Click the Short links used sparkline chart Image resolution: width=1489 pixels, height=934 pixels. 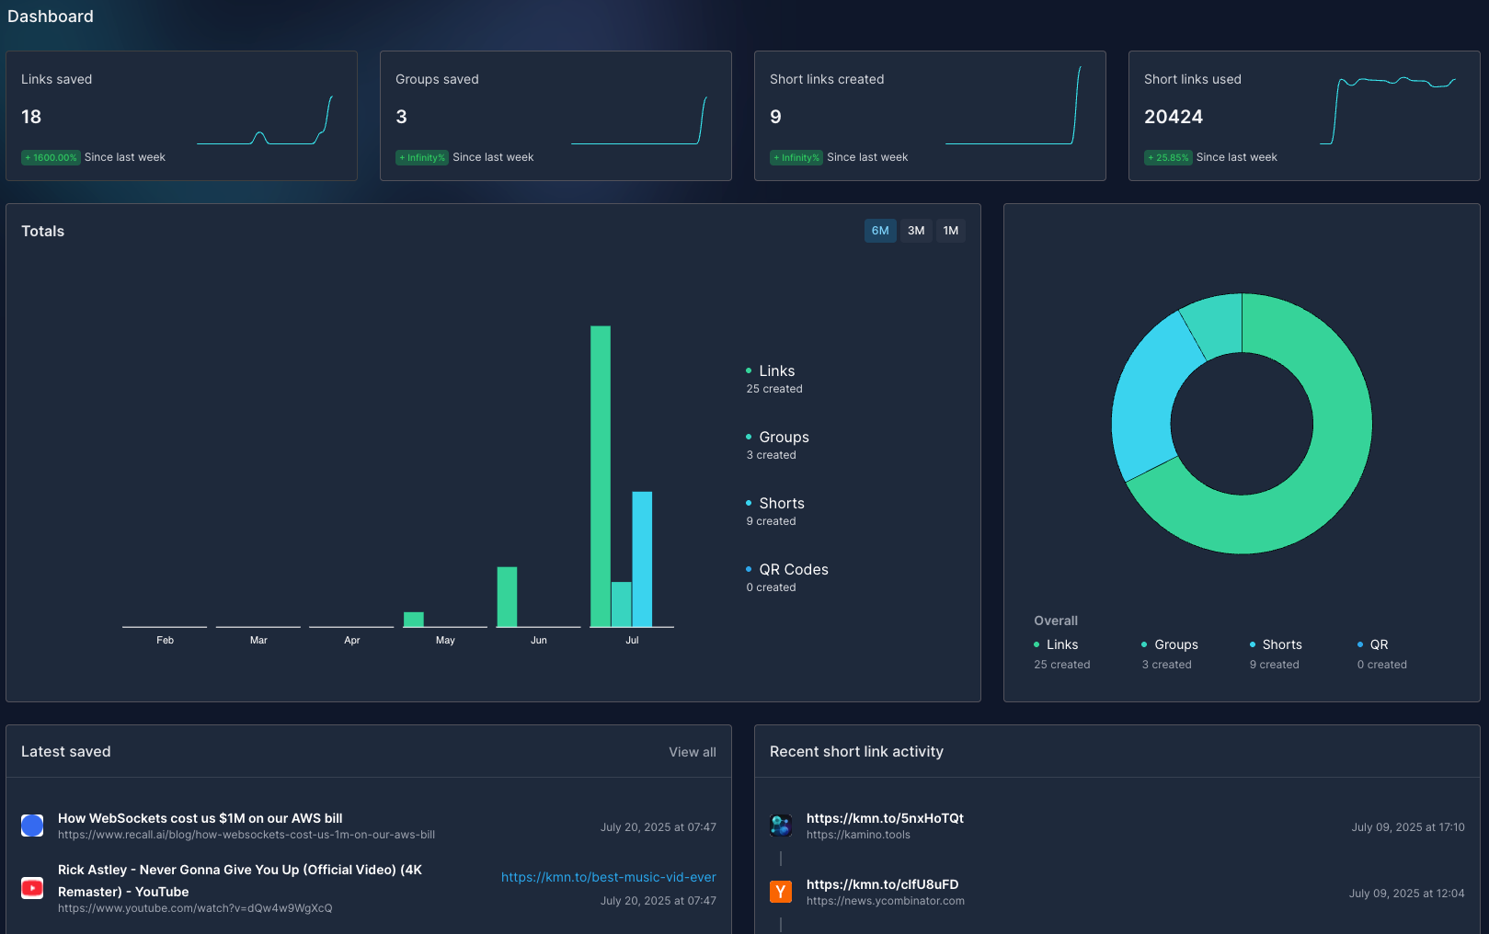(x=1387, y=110)
